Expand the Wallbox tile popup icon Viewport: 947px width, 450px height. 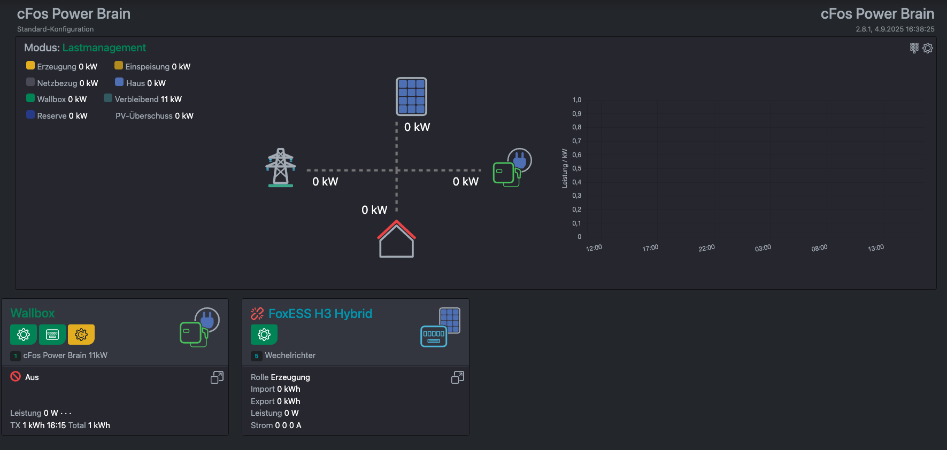pyautogui.click(x=217, y=377)
